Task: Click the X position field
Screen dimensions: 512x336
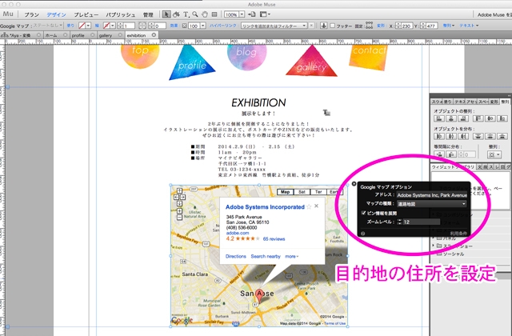Action: [406, 26]
